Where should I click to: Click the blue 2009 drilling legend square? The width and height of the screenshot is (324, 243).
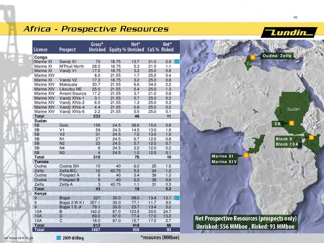tap(59, 238)
